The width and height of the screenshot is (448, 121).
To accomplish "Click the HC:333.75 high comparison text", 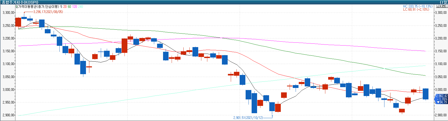I will click(418, 6).
